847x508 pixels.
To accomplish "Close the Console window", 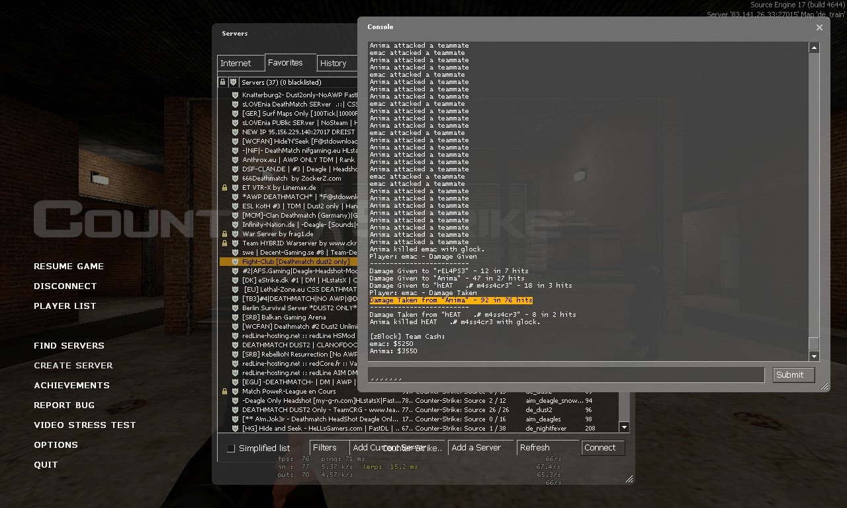I will (819, 27).
